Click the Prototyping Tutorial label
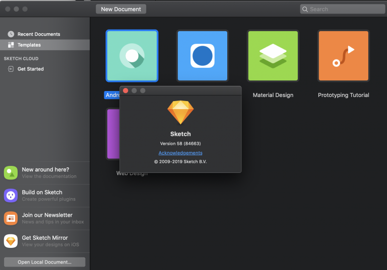387x270 pixels. pyautogui.click(x=344, y=95)
